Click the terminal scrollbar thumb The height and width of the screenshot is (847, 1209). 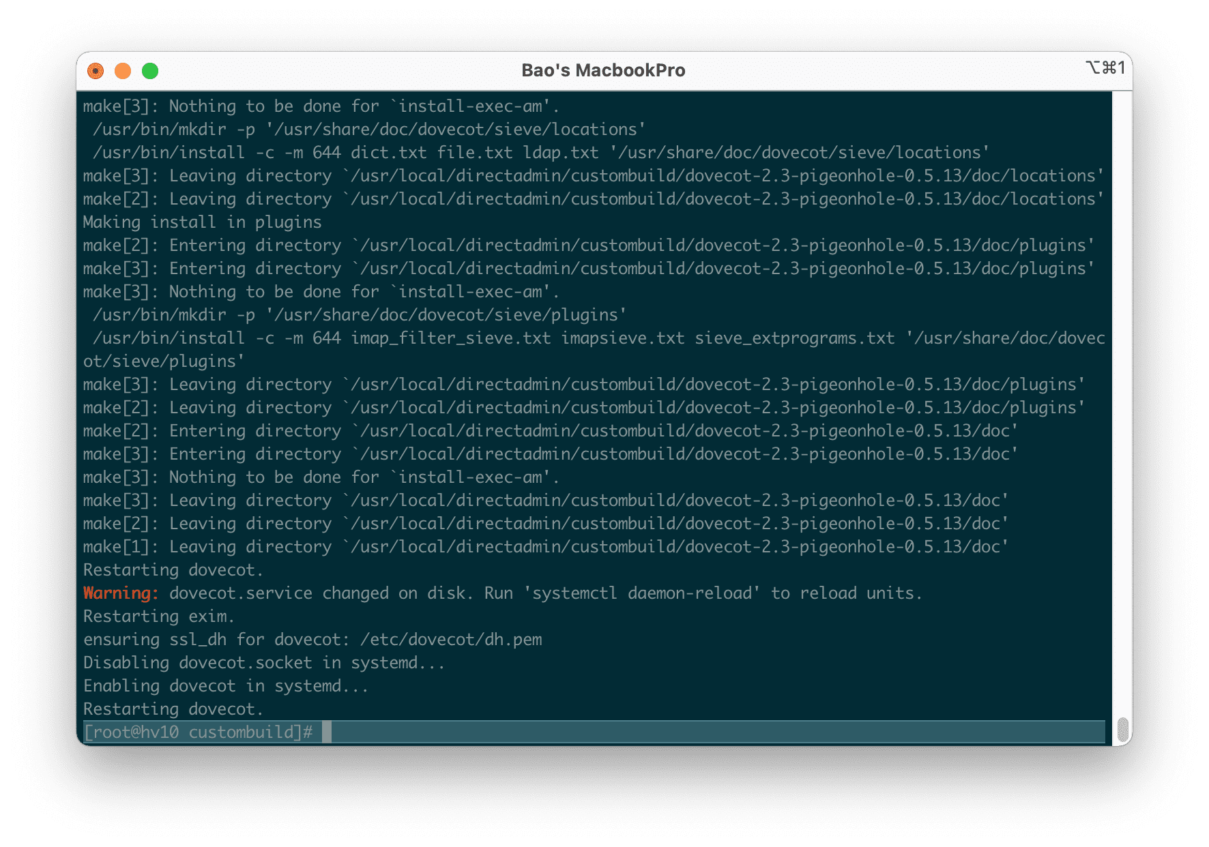(x=1122, y=730)
